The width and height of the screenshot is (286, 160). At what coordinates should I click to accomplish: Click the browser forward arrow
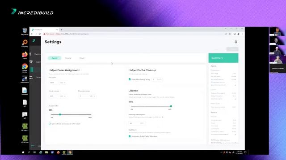[x=36, y=34]
